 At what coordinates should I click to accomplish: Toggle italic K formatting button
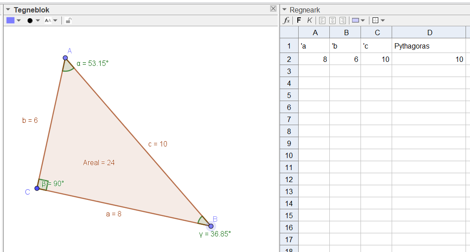310,20
